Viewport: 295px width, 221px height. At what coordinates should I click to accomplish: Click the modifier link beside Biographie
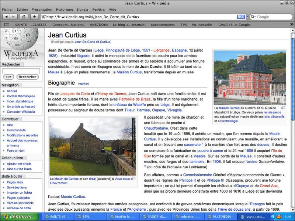pyautogui.click(x=83, y=84)
